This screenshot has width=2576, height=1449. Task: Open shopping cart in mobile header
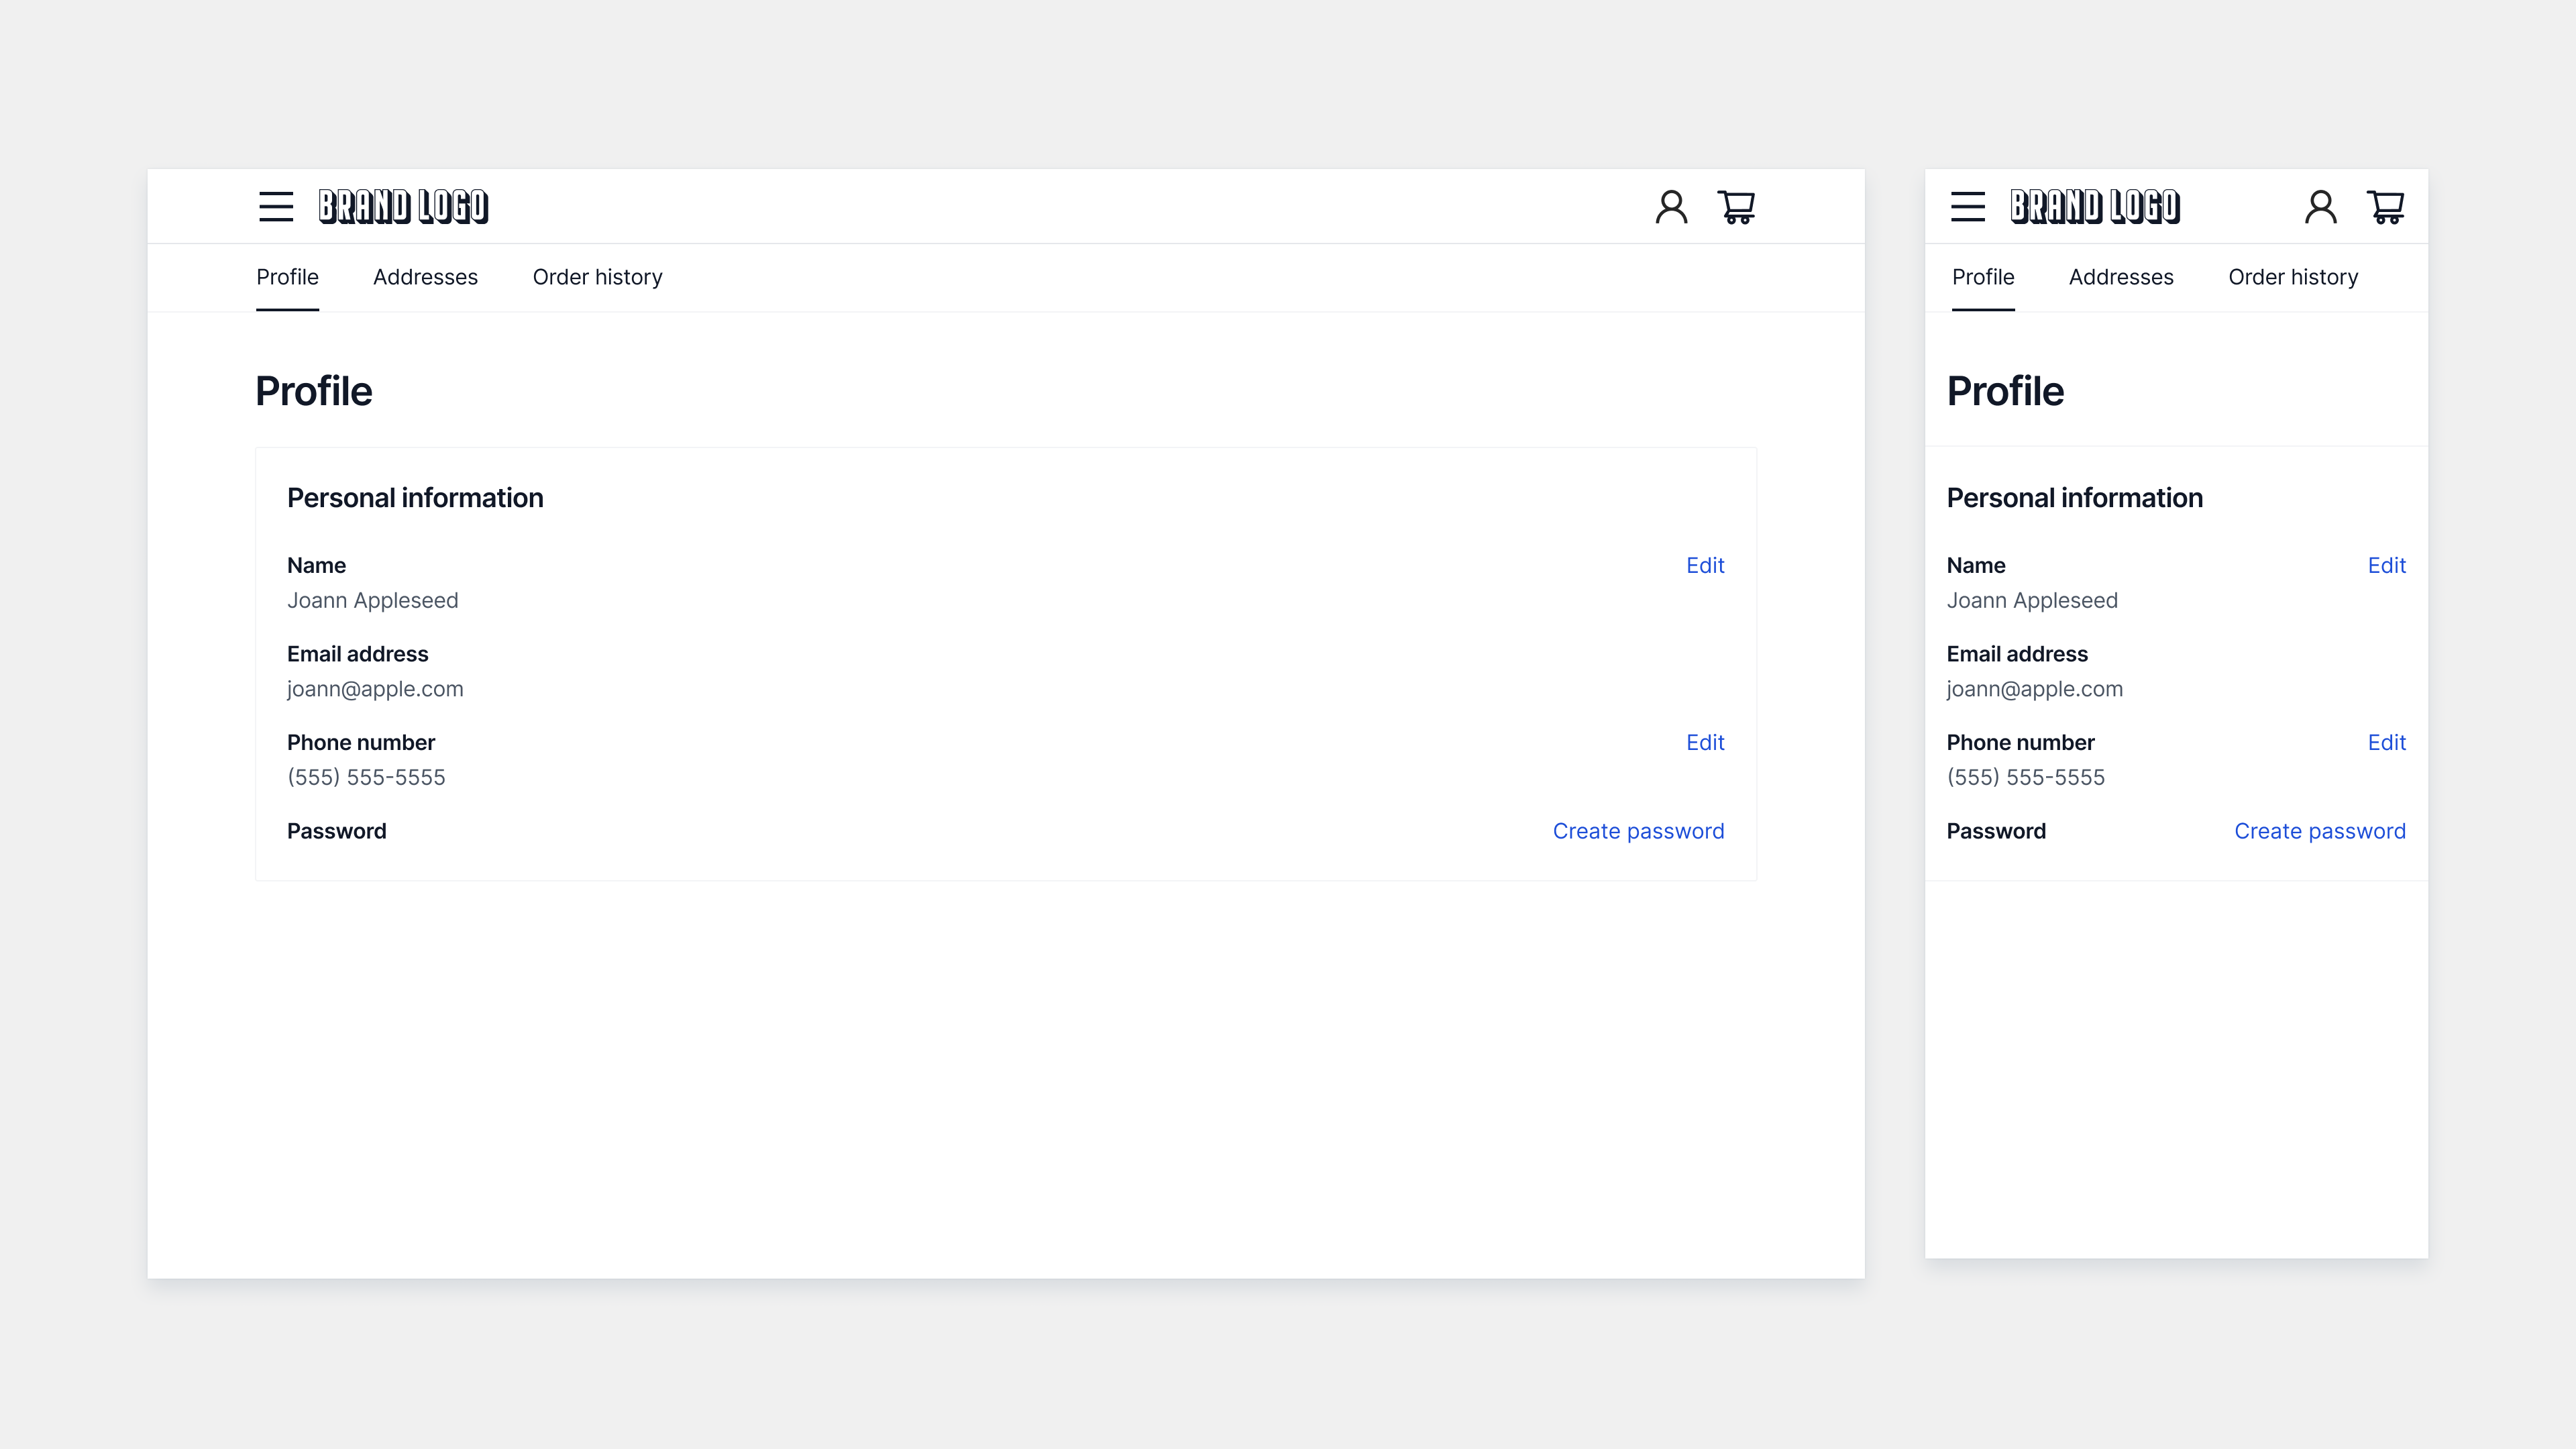[x=2386, y=207]
